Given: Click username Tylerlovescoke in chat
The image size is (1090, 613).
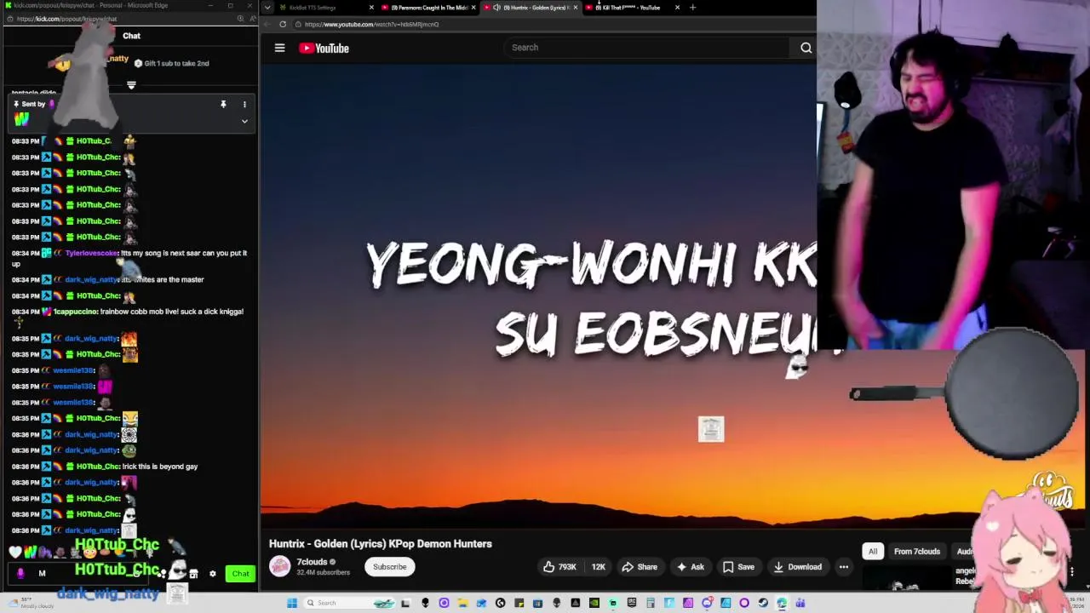Looking at the screenshot, I should [x=91, y=253].
